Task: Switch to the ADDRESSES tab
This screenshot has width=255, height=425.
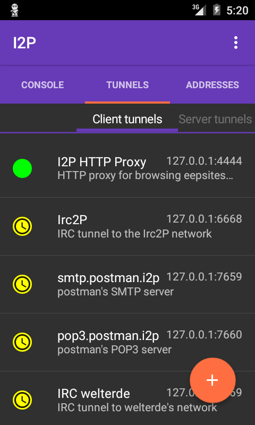Action: click(x=212, y=85)
